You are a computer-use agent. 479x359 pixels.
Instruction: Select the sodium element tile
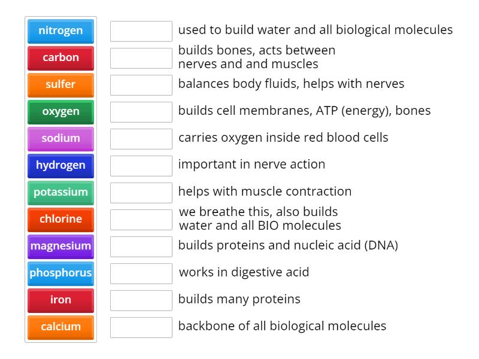click(60, 139)
